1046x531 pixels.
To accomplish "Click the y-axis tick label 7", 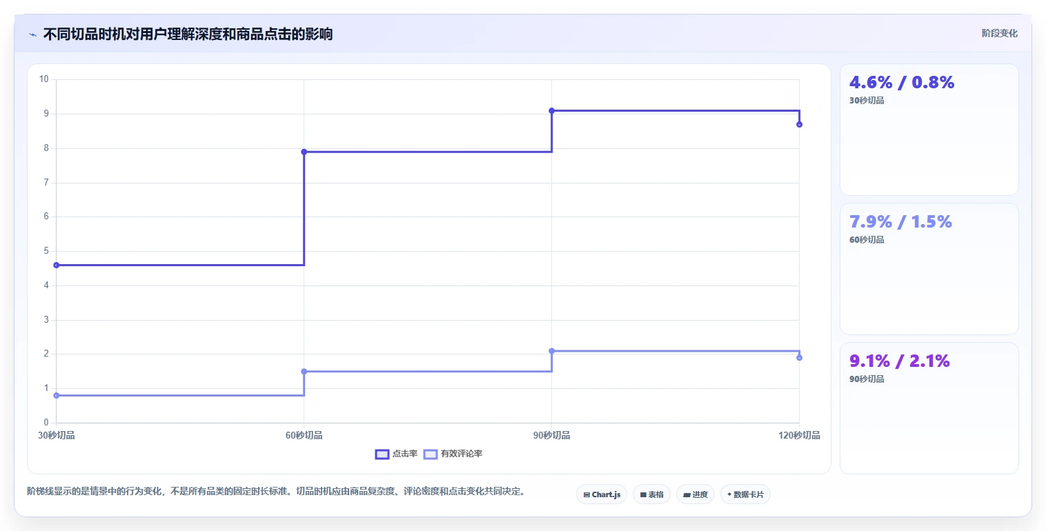I will (46, 183).
